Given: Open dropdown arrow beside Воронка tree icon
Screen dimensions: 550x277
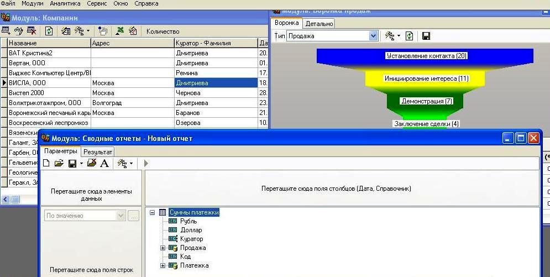Looking at the screenshot, I should [399, 36].
